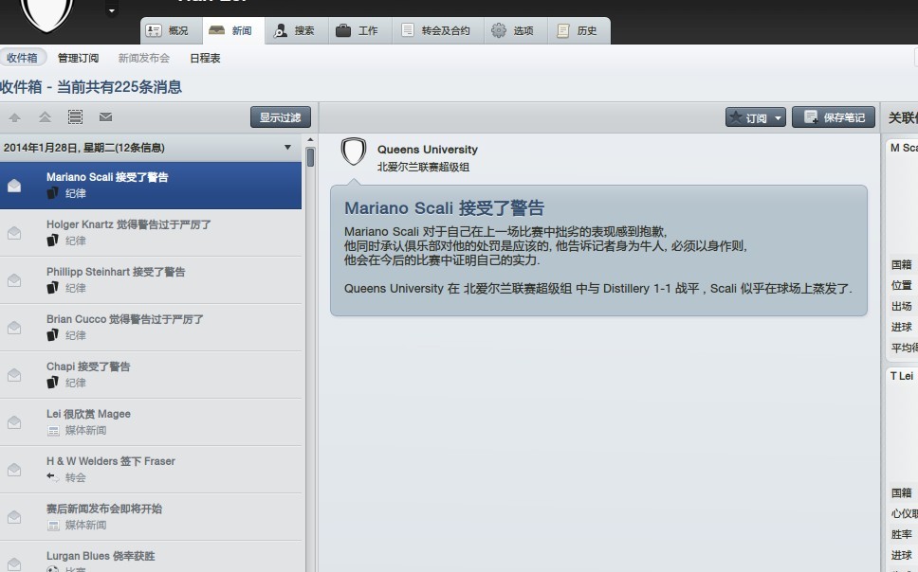Image resolution: width=918 pixels, height=572 pixels.
Task: Click media news icon under Lei 很欣赏 Magee
Action: 53,431
